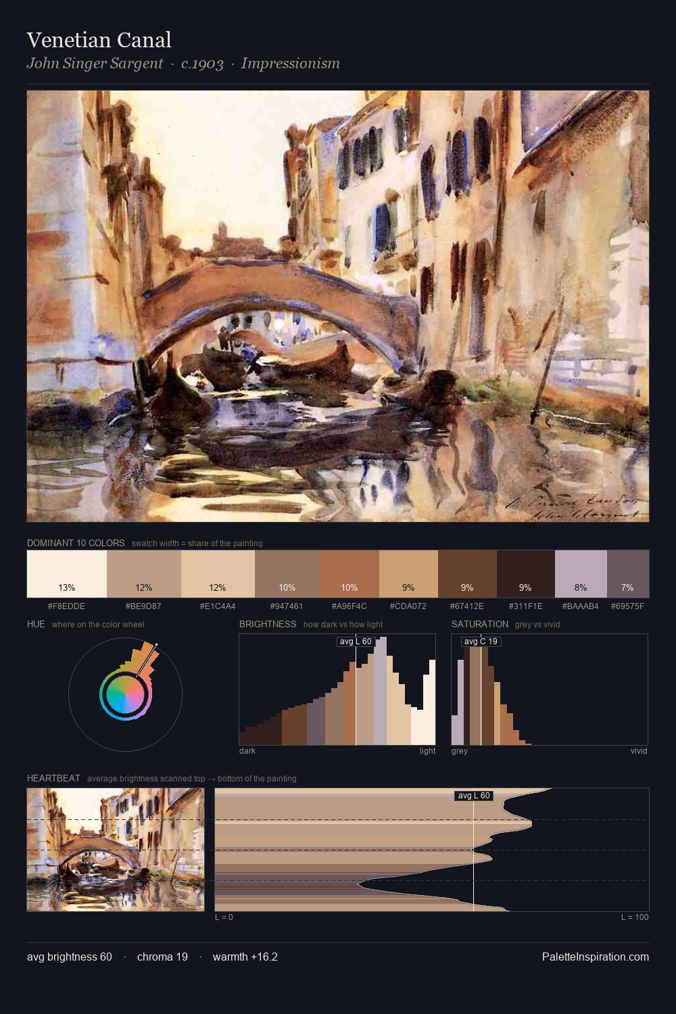This screenshot has height=1014, width=676.
Task: Click the 'DOMINANT 10 COLORS' heading
Action: [76, 543]
